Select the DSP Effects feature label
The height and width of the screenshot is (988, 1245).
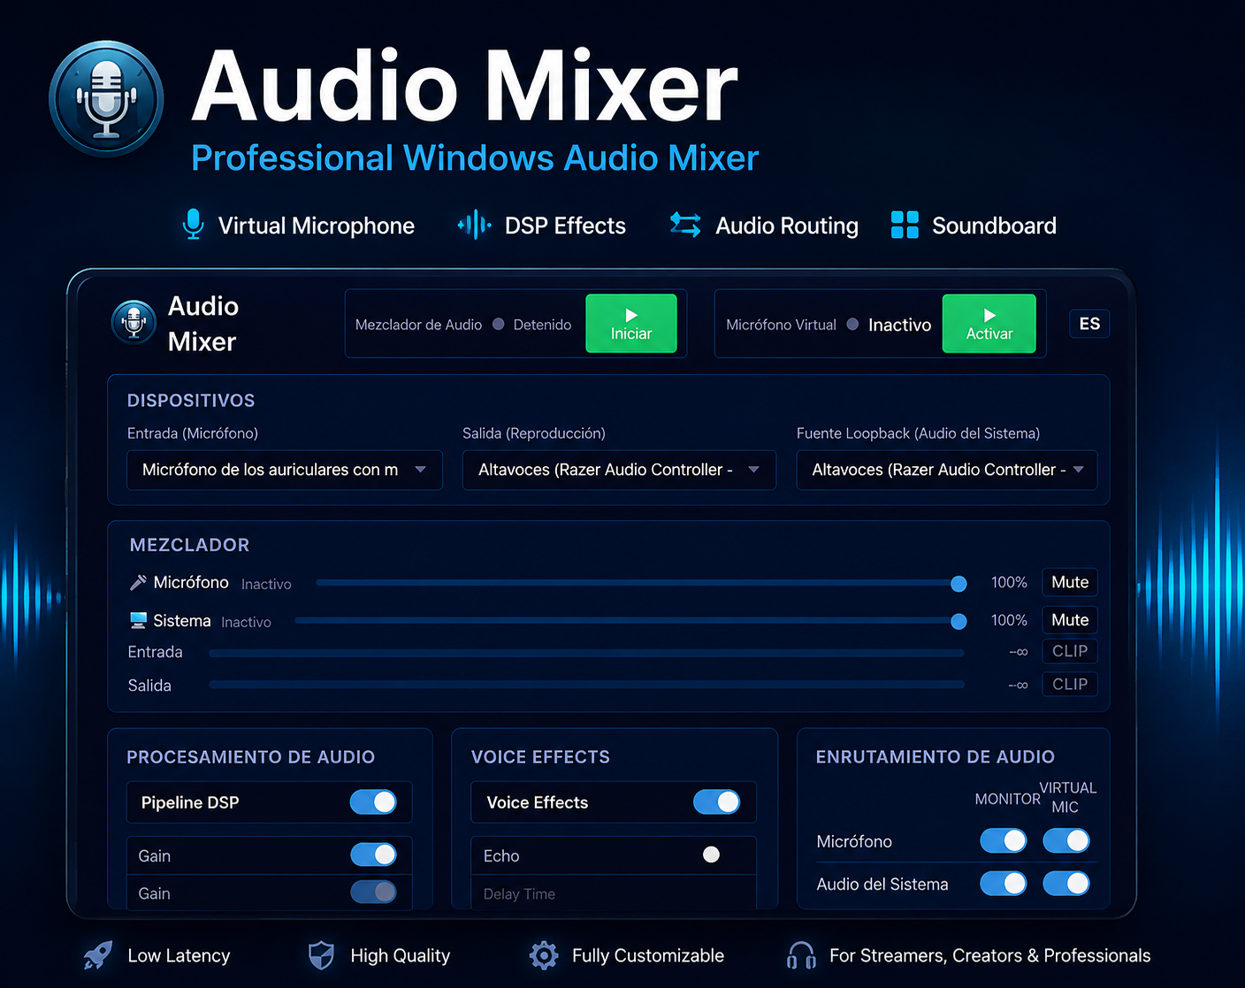(x=565, y=226)
